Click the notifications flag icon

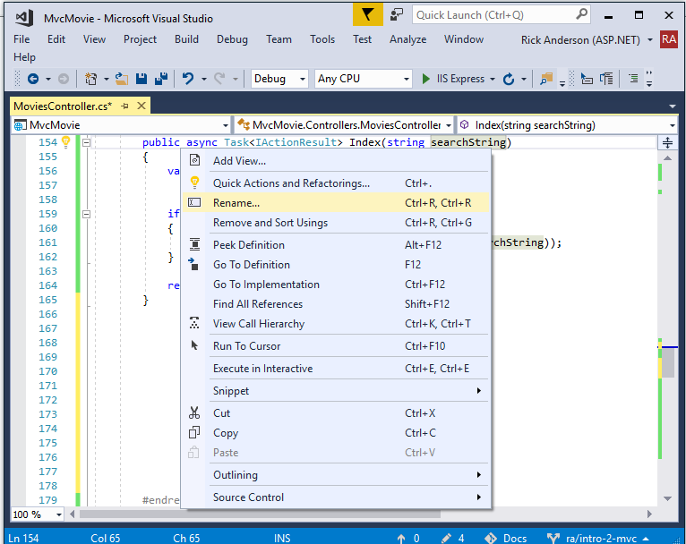(368, 15)
